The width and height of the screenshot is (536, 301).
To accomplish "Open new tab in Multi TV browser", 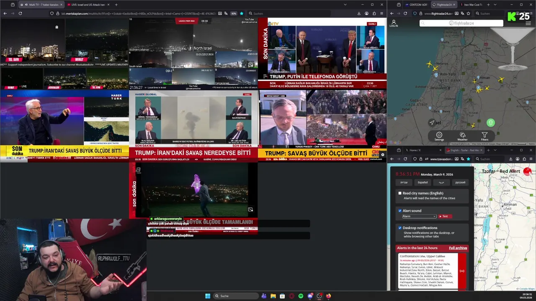I will pos(116,5).
